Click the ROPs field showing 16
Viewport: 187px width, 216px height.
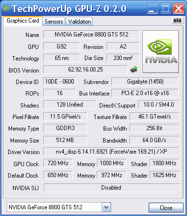tap(59, 93)
